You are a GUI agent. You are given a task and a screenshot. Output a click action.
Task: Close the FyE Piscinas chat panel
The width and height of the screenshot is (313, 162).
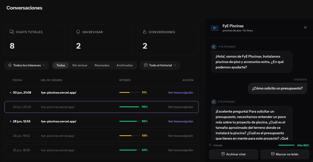pos(305,28)
